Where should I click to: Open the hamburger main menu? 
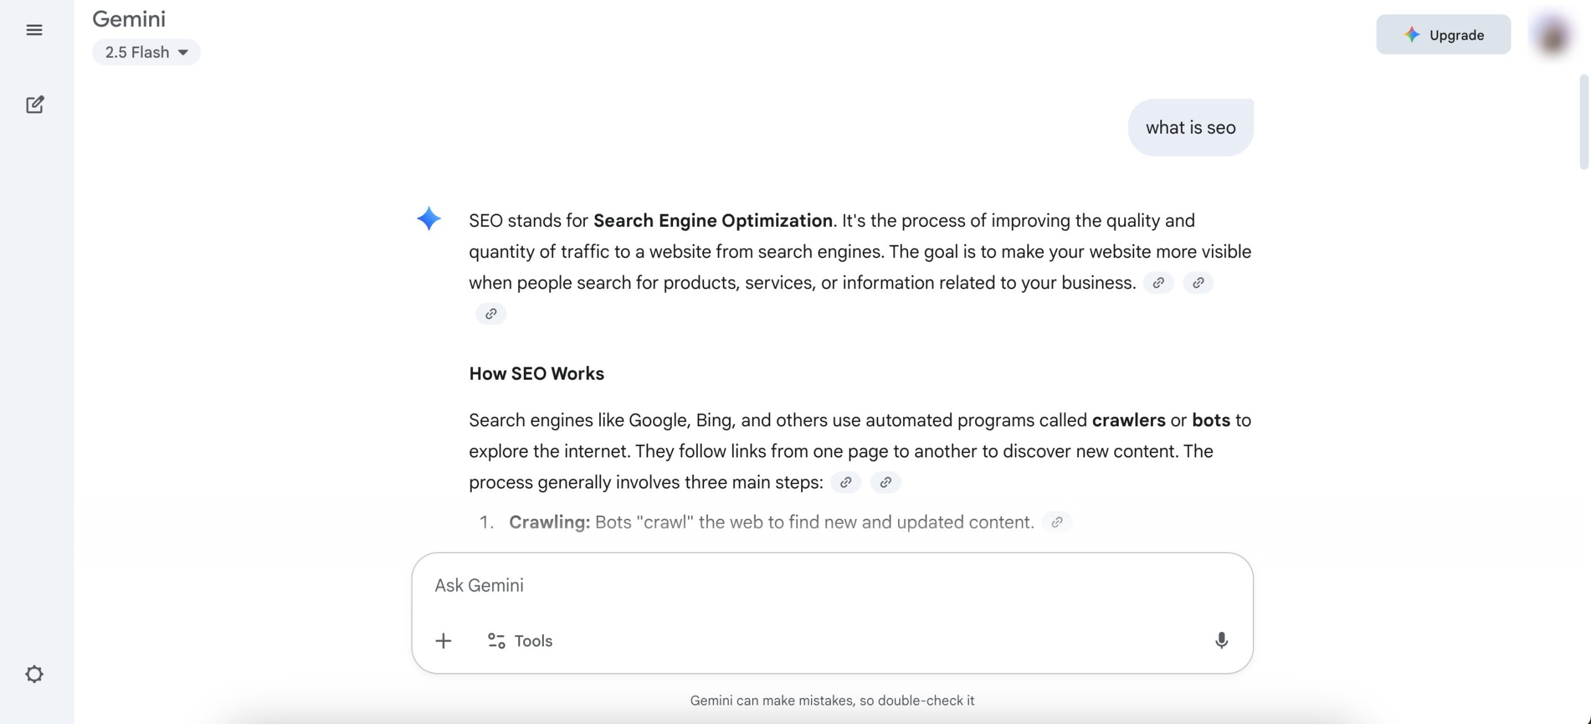tap(34, 30)
